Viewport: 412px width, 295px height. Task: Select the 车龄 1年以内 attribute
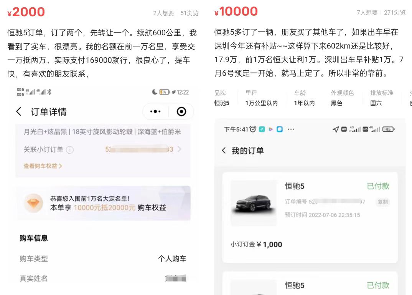(x=304, y=98)
